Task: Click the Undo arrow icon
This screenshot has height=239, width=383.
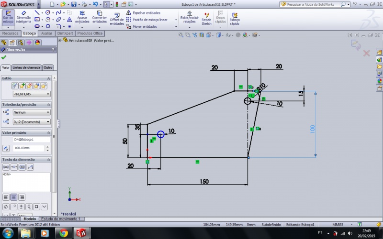Action: click(95, 4)
